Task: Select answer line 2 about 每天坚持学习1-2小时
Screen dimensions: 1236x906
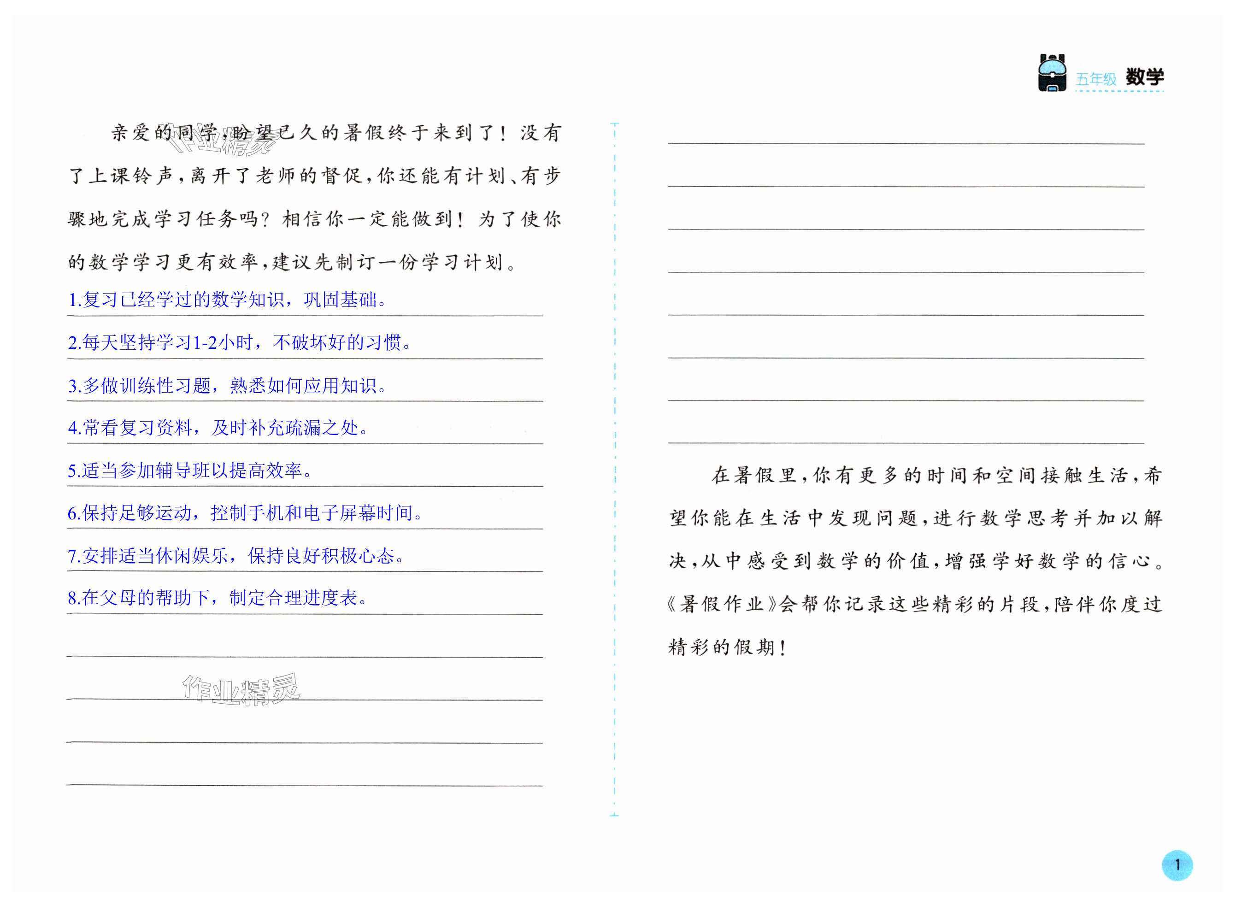Action: (x=239, y=343)
